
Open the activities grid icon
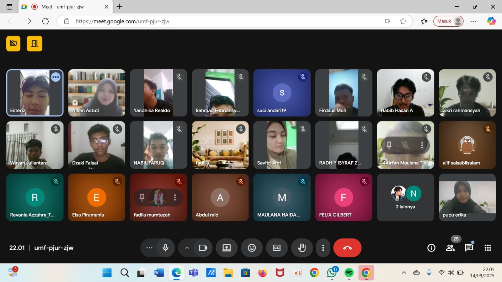(488, 248)
